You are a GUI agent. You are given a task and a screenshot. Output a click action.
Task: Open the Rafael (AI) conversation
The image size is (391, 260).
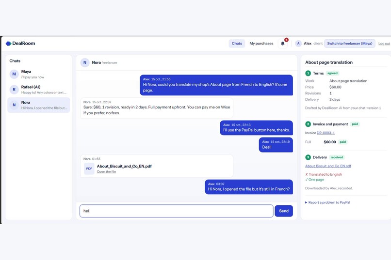coord(39,90)
